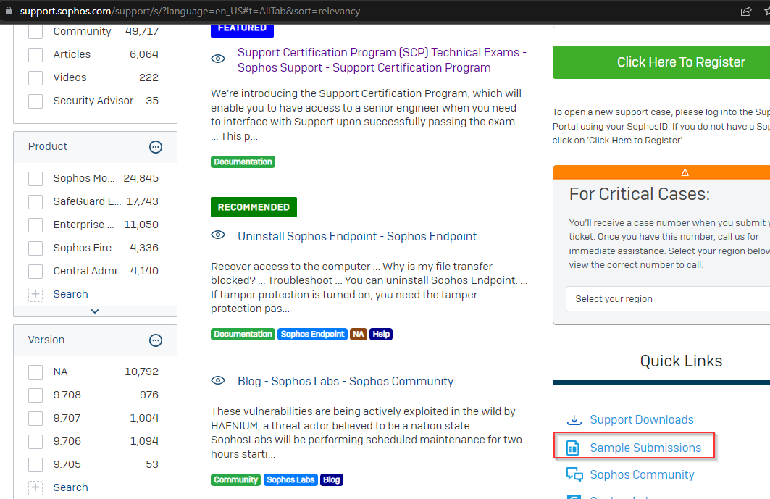770x499 pixels.
Task: Click the browser address bar URL
Action: (190, 11)
